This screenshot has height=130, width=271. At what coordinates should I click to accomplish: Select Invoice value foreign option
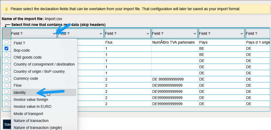coord(31,100)
